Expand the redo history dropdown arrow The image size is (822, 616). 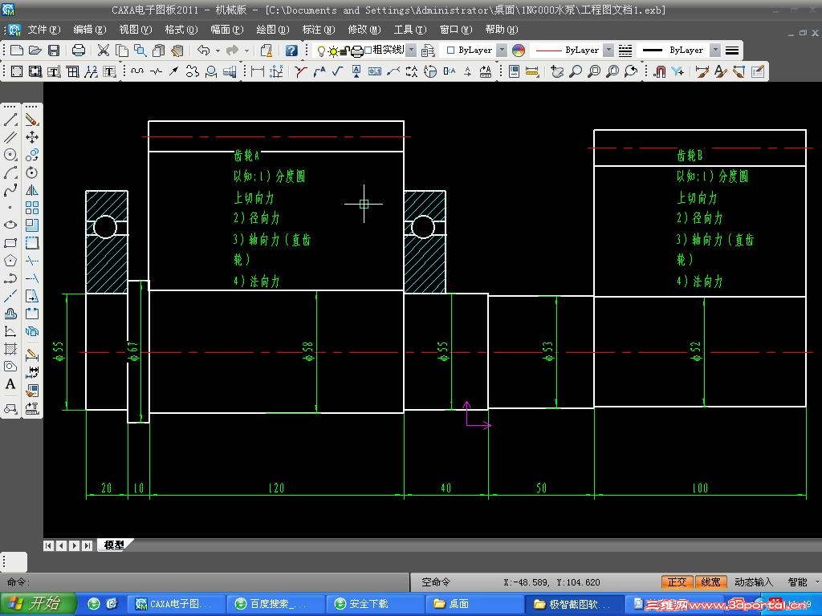246,51
